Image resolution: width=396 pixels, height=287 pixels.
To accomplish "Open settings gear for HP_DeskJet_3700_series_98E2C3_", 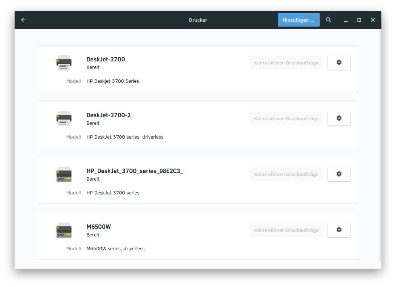I will coord(339,174).
